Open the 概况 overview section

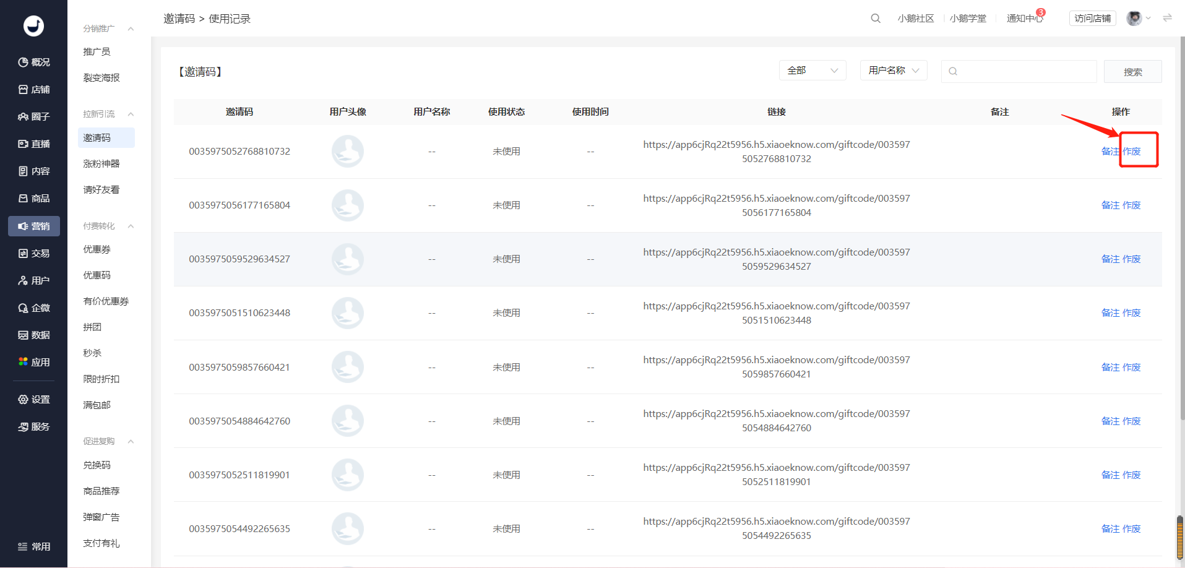click(x=34, y=62)
